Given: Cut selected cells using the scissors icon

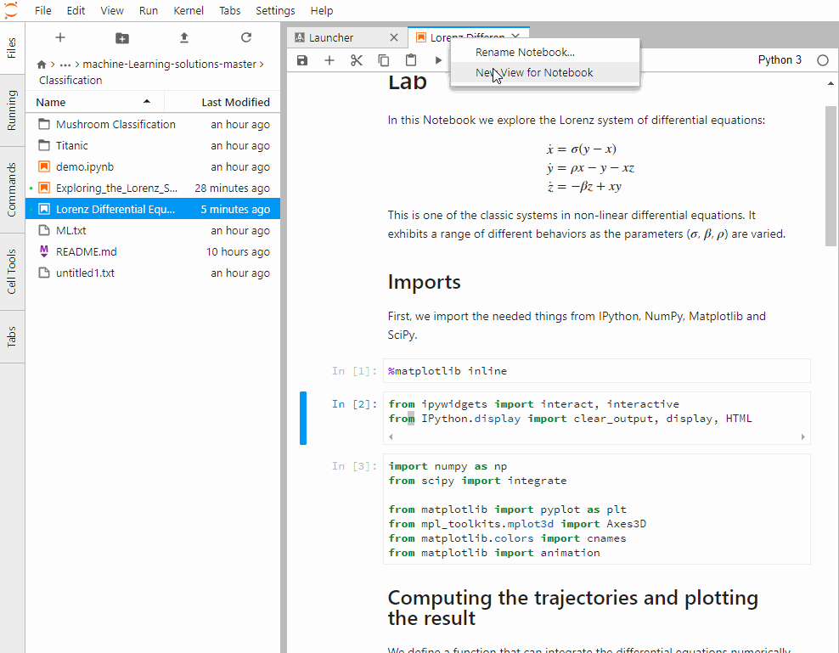Looking at the screenshot, I should [x=357, y=59].
